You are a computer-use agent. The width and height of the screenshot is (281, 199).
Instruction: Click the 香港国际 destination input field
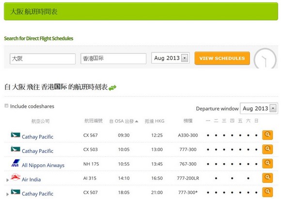coord(113,59)
